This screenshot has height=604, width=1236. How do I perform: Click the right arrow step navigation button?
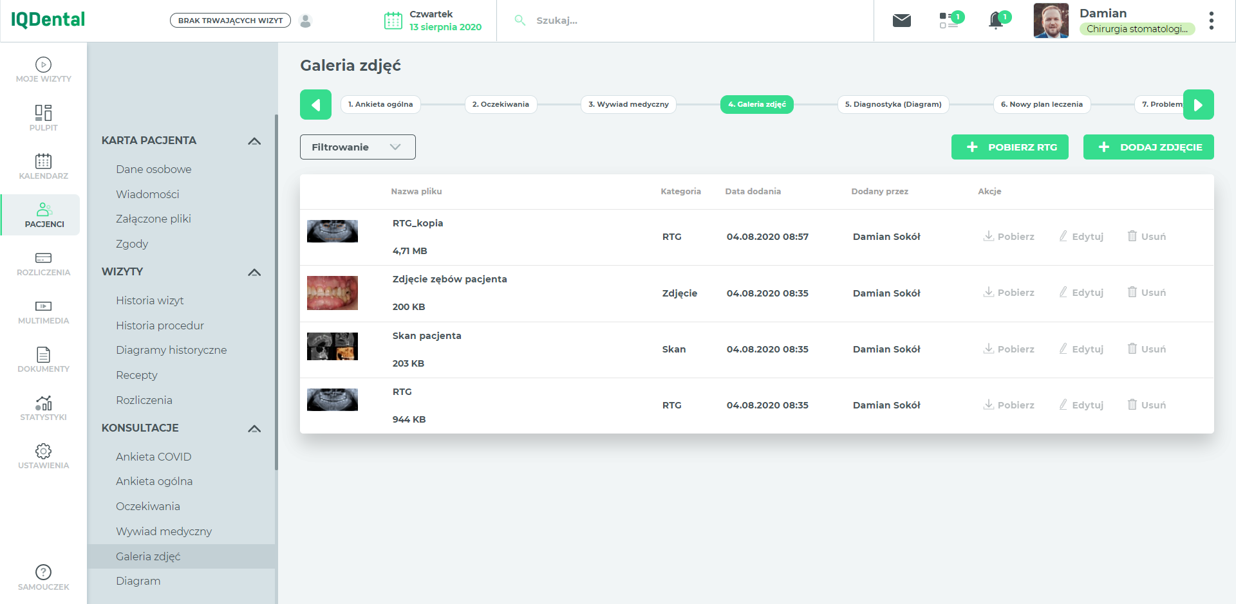click(x=1199, y=104)
